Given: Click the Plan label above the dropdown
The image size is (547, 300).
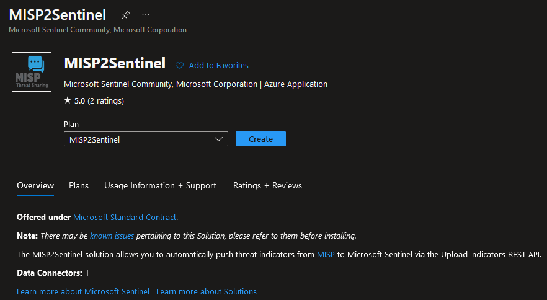Looking at the screenshot, I should pyautogui.click(x=71, y=124).
